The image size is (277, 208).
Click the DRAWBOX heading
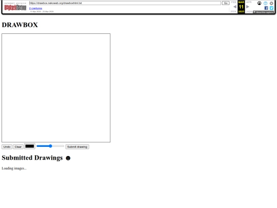[x=20, y=25]
